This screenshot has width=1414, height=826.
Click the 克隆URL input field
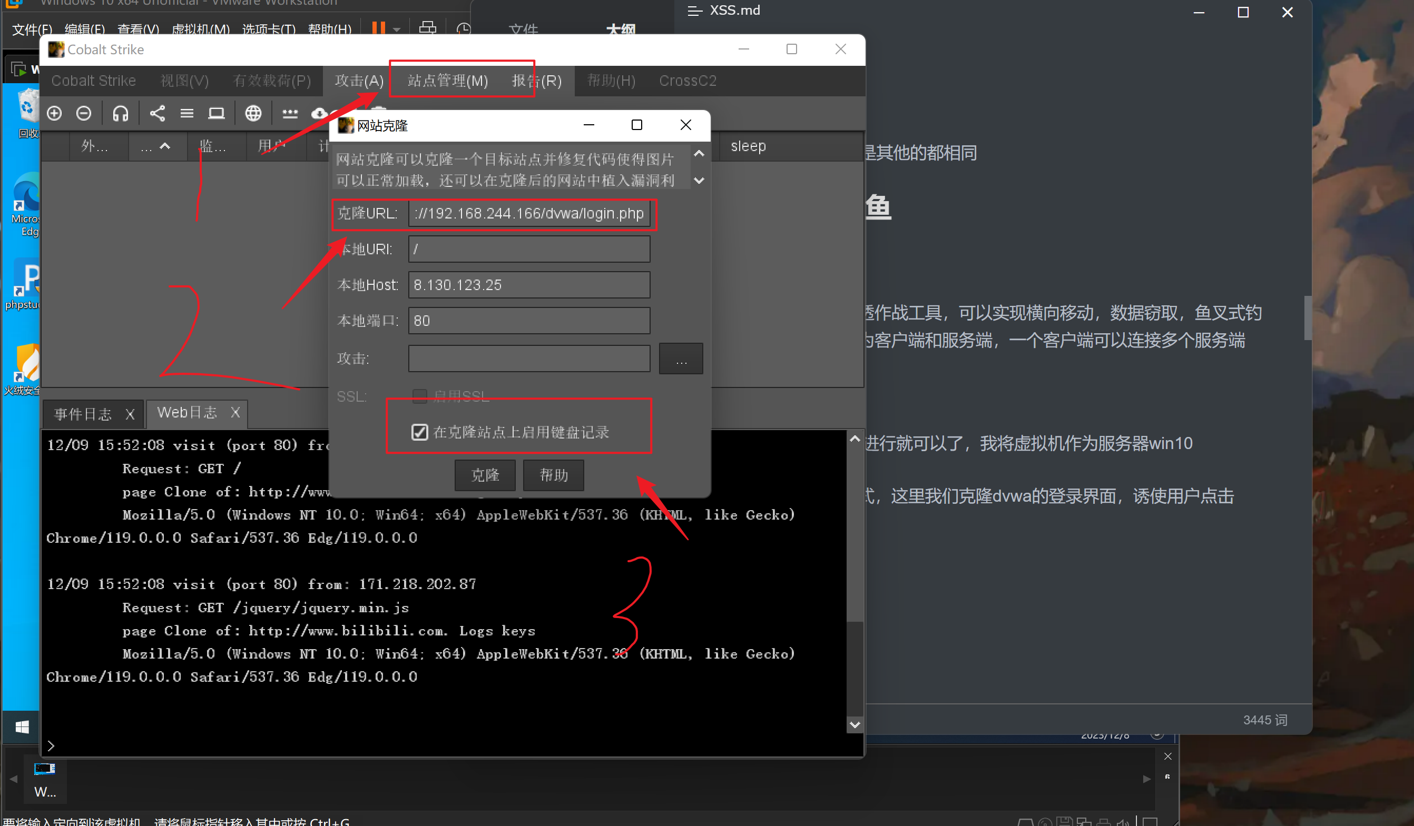tap(528, 214)
